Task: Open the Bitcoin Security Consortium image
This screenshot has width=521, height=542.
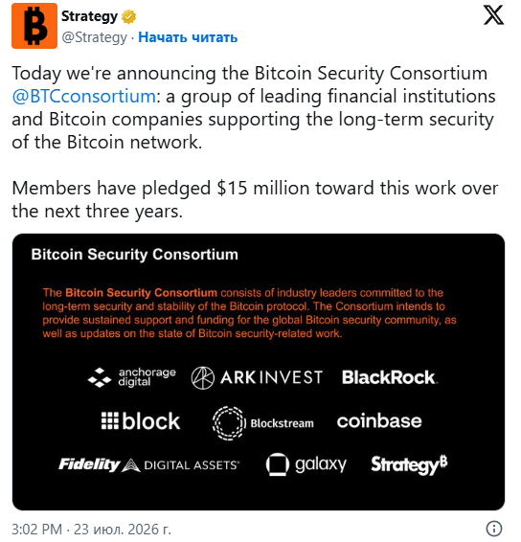Action: coord(259,372)
